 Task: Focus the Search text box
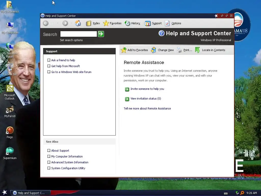79,34
